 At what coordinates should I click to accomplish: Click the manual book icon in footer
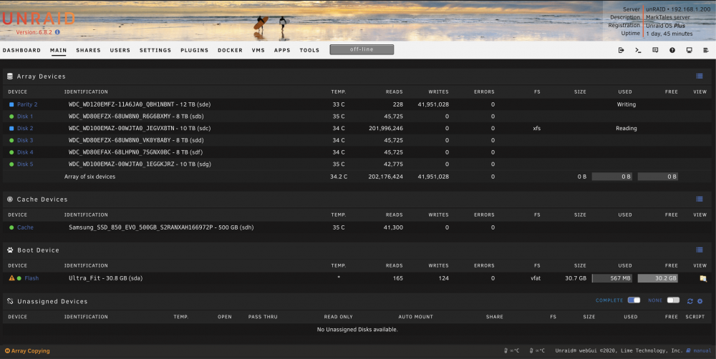pyautogui.click(x=689, y=350)
